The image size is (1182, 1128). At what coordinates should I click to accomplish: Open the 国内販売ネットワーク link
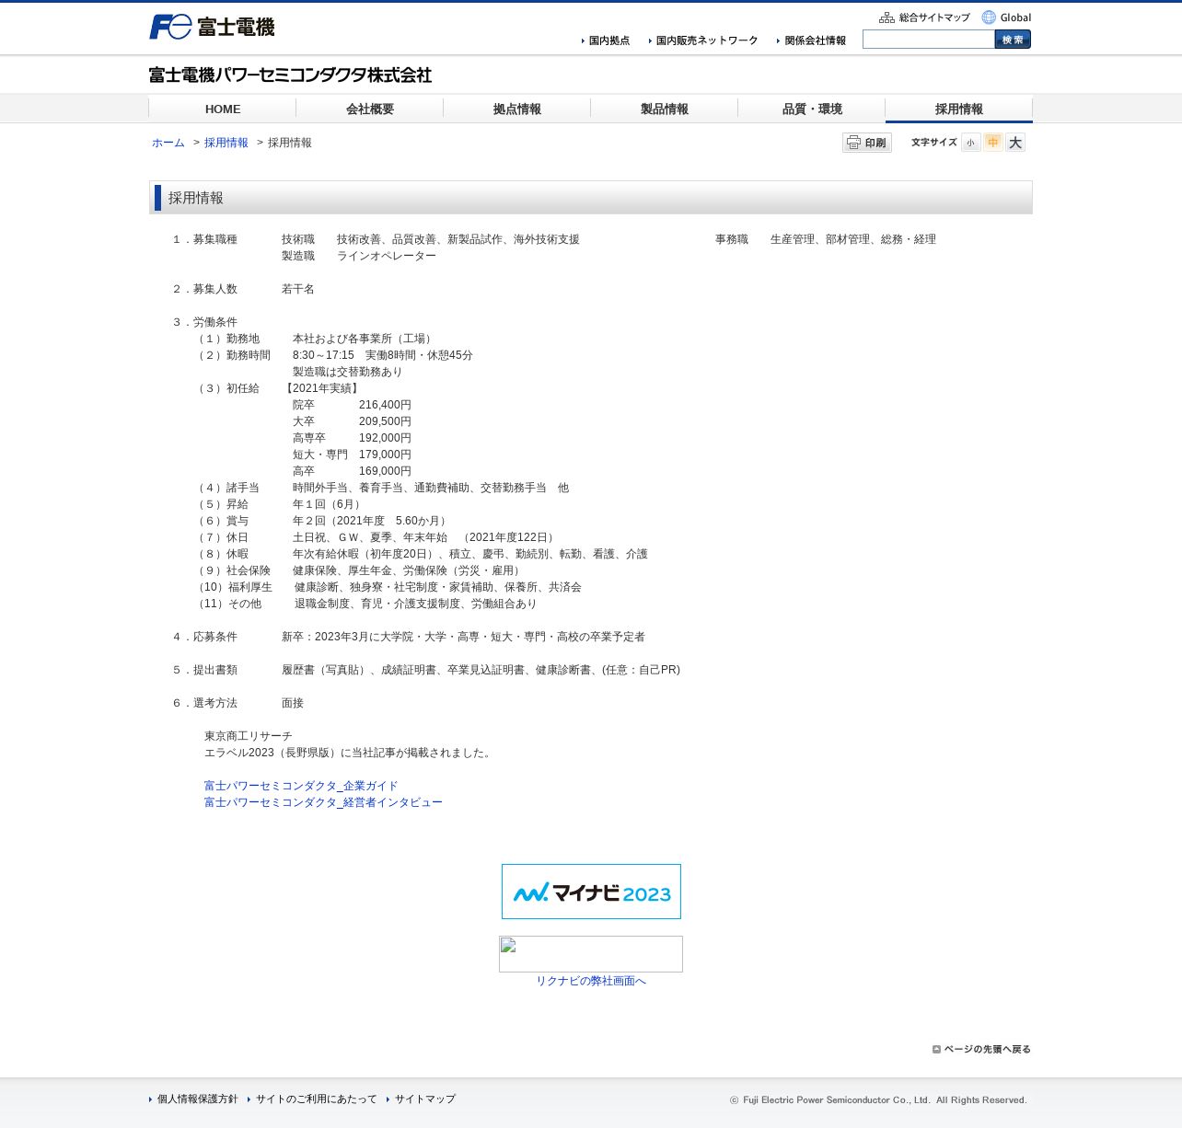pos(703,40)
